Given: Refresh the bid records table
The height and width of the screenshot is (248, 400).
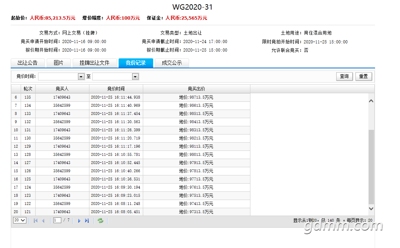Looking at the screenshot, I should (100, 221).
